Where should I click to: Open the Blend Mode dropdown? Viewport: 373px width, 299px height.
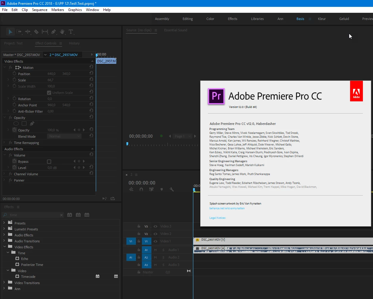(x=64, y=136)
